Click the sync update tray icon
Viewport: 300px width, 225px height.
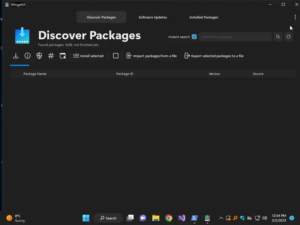228,218
